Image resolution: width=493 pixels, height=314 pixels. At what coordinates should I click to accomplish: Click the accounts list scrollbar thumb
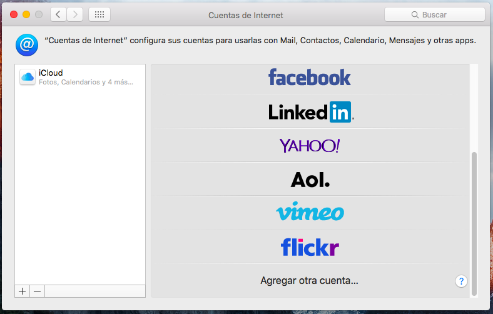tap(474, 224)
